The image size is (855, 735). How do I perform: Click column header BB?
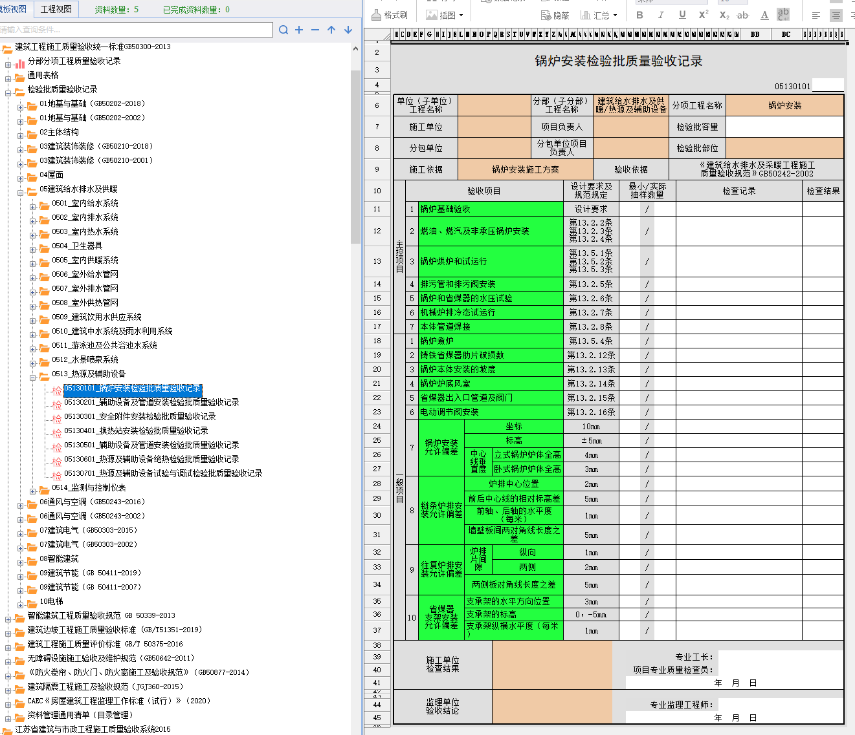pyautogui.click(x=755, y=34)
